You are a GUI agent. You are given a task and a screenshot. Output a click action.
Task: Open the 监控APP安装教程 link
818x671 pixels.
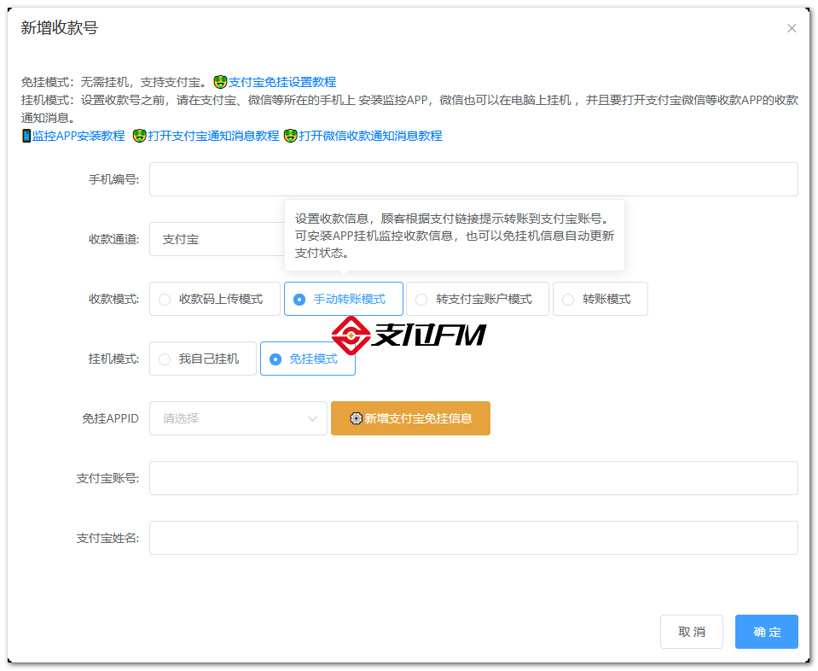click(x=78, y=136)
